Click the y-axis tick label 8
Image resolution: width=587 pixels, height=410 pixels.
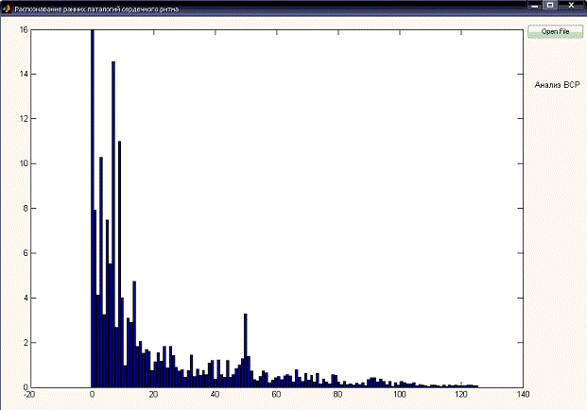coord(25,209)
